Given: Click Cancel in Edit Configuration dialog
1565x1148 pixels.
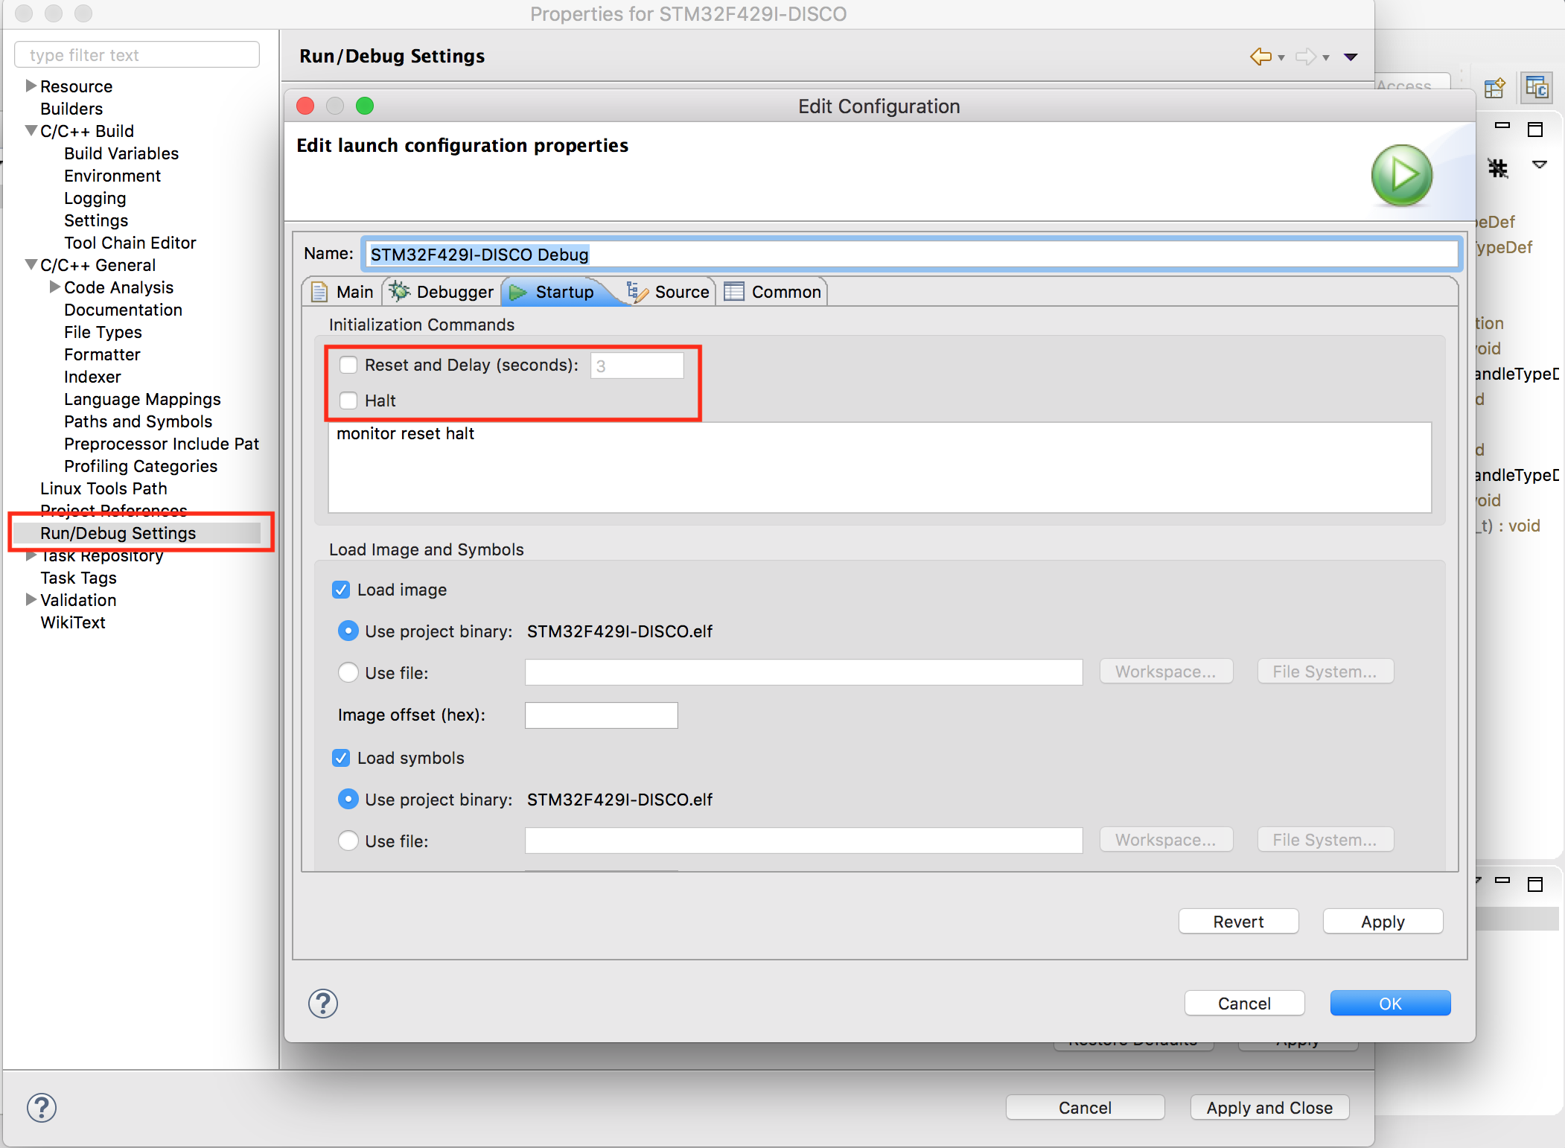Looking at the screenshot, I should coord(1245,1004).
